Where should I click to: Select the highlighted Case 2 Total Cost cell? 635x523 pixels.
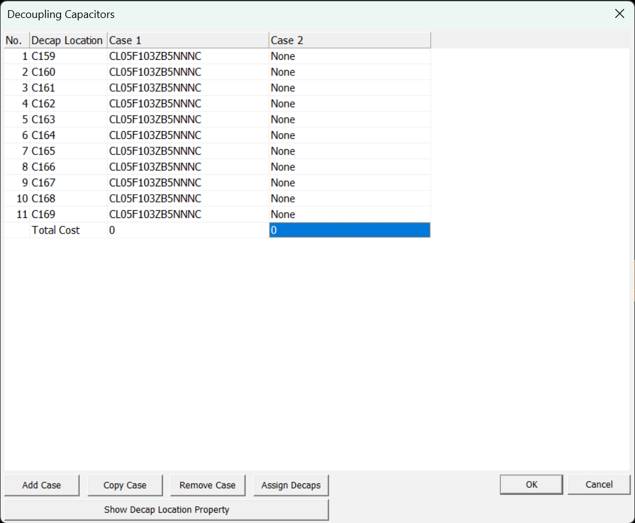(349, 230)
